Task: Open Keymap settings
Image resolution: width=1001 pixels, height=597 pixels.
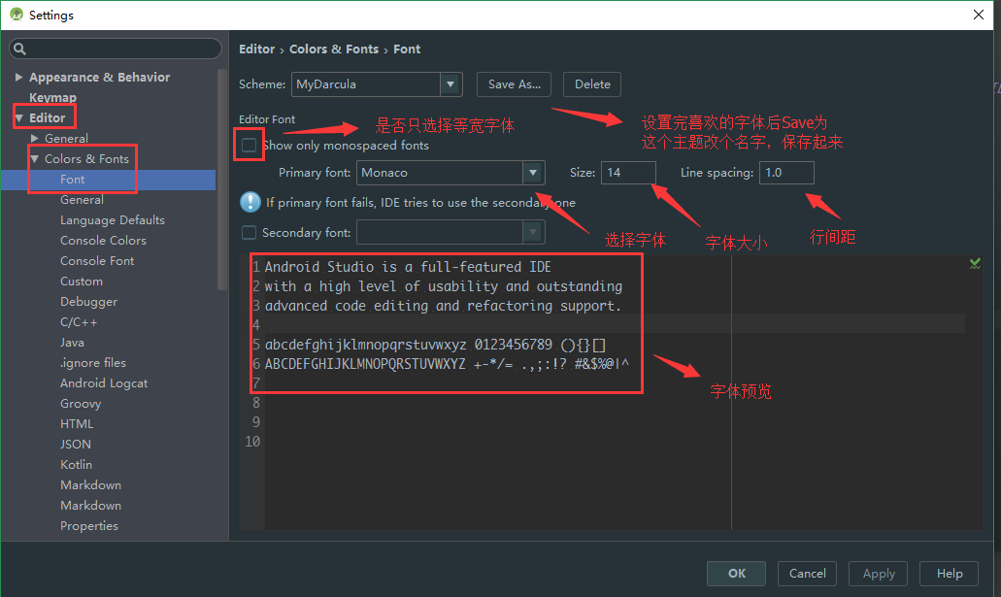Action: click(x=53, y=98)
